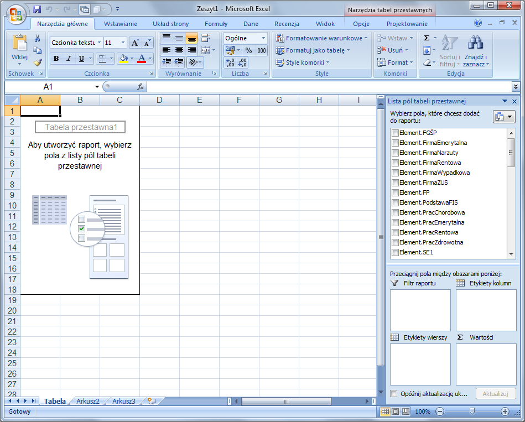Switch to Page Layout view in status bar
The width and height of the screenshot is (525, 422).
[396, 411]
